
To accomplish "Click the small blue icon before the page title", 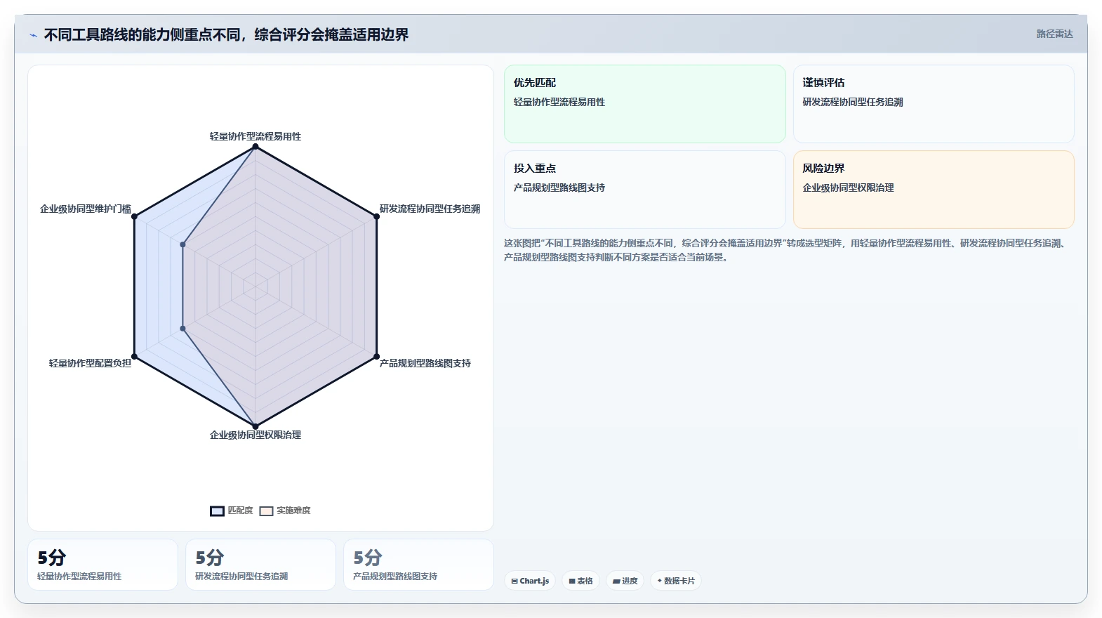I will coord(33,35).
